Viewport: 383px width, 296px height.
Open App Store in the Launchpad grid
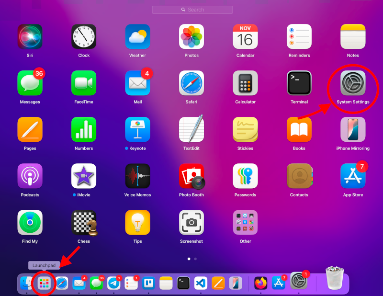click(x=353, y=176)
